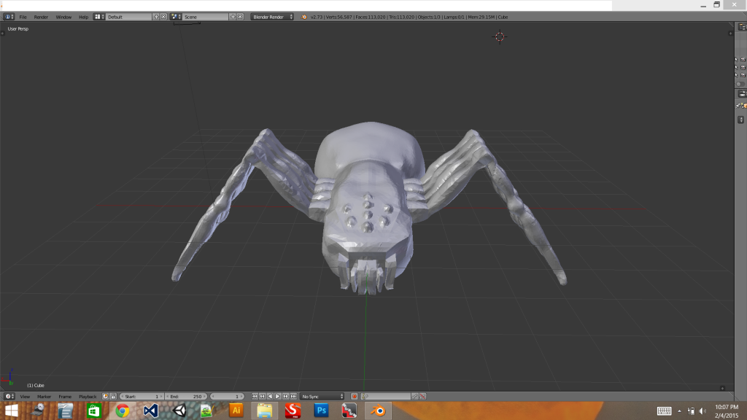Open the timeline Frame menu

coord(65,396)
